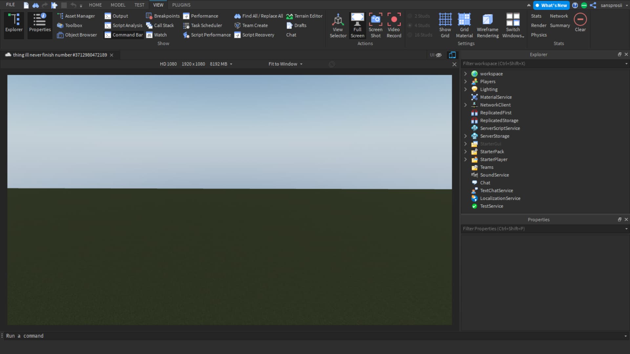Open the FILE menu

point(10,5)
